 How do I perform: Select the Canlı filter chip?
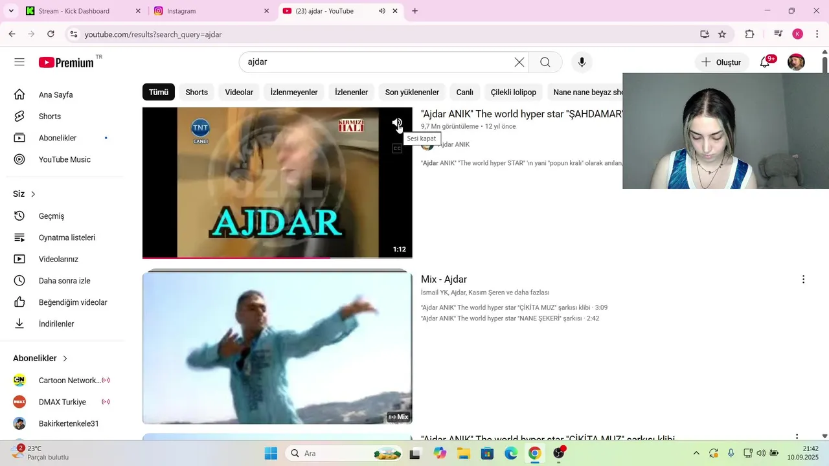[x=465, y=92]
